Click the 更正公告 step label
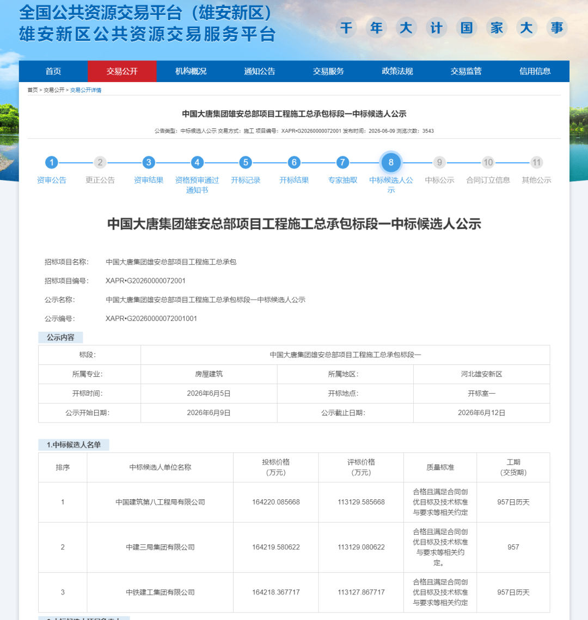Screen dimensions: 588x620 [100, 181]
